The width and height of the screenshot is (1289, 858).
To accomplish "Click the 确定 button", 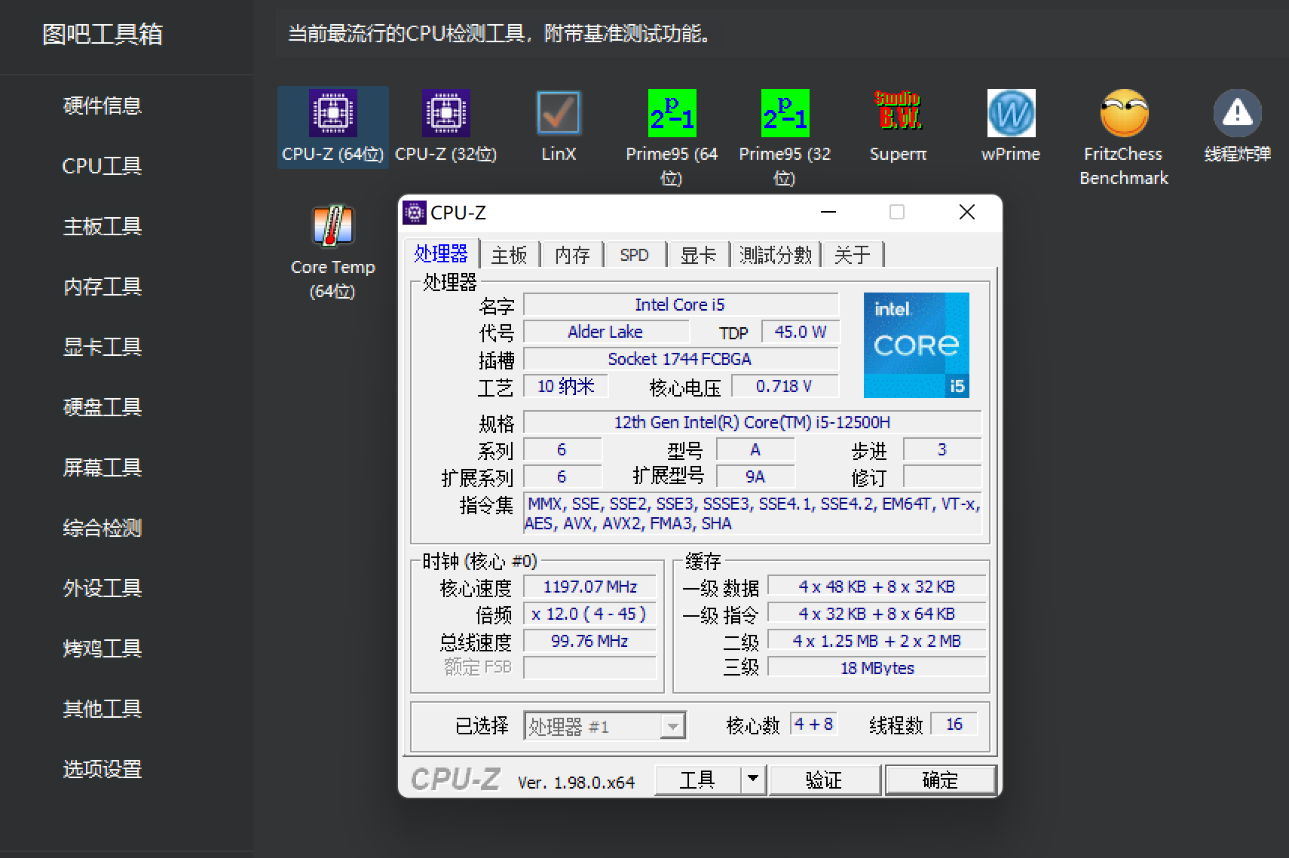I will (x=940, y=780).
